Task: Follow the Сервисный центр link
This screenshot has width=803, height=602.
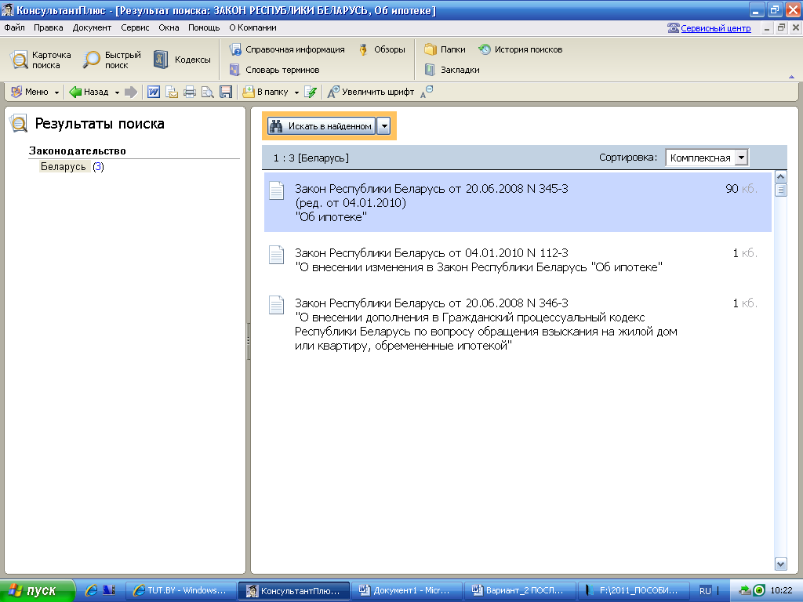Action: (715, 28)
